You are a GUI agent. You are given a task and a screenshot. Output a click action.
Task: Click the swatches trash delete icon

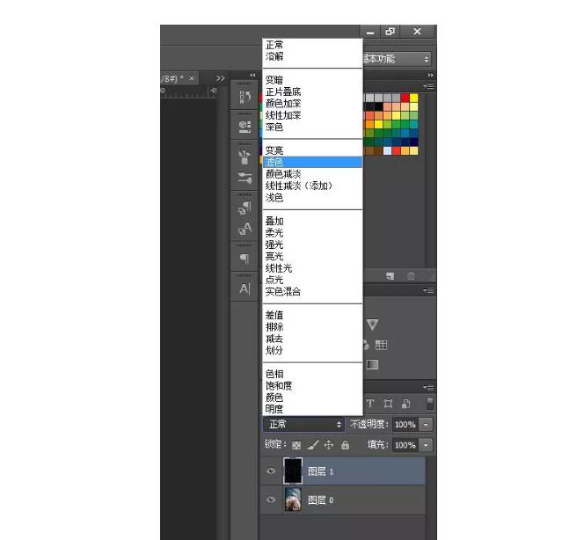pyautogui.click(x=411, y=276)
